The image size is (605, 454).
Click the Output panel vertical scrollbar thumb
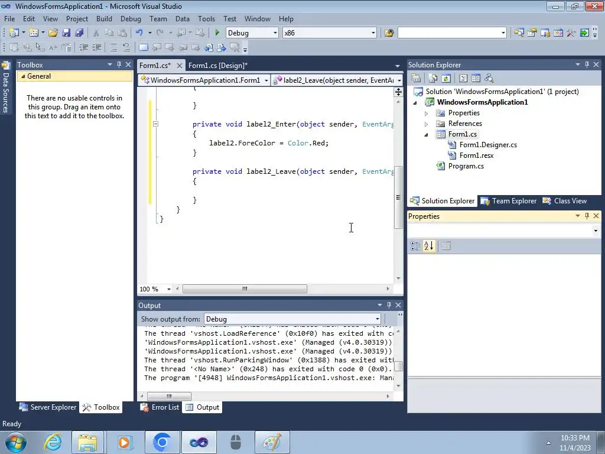pyautogui.click(x=399, y=366)
